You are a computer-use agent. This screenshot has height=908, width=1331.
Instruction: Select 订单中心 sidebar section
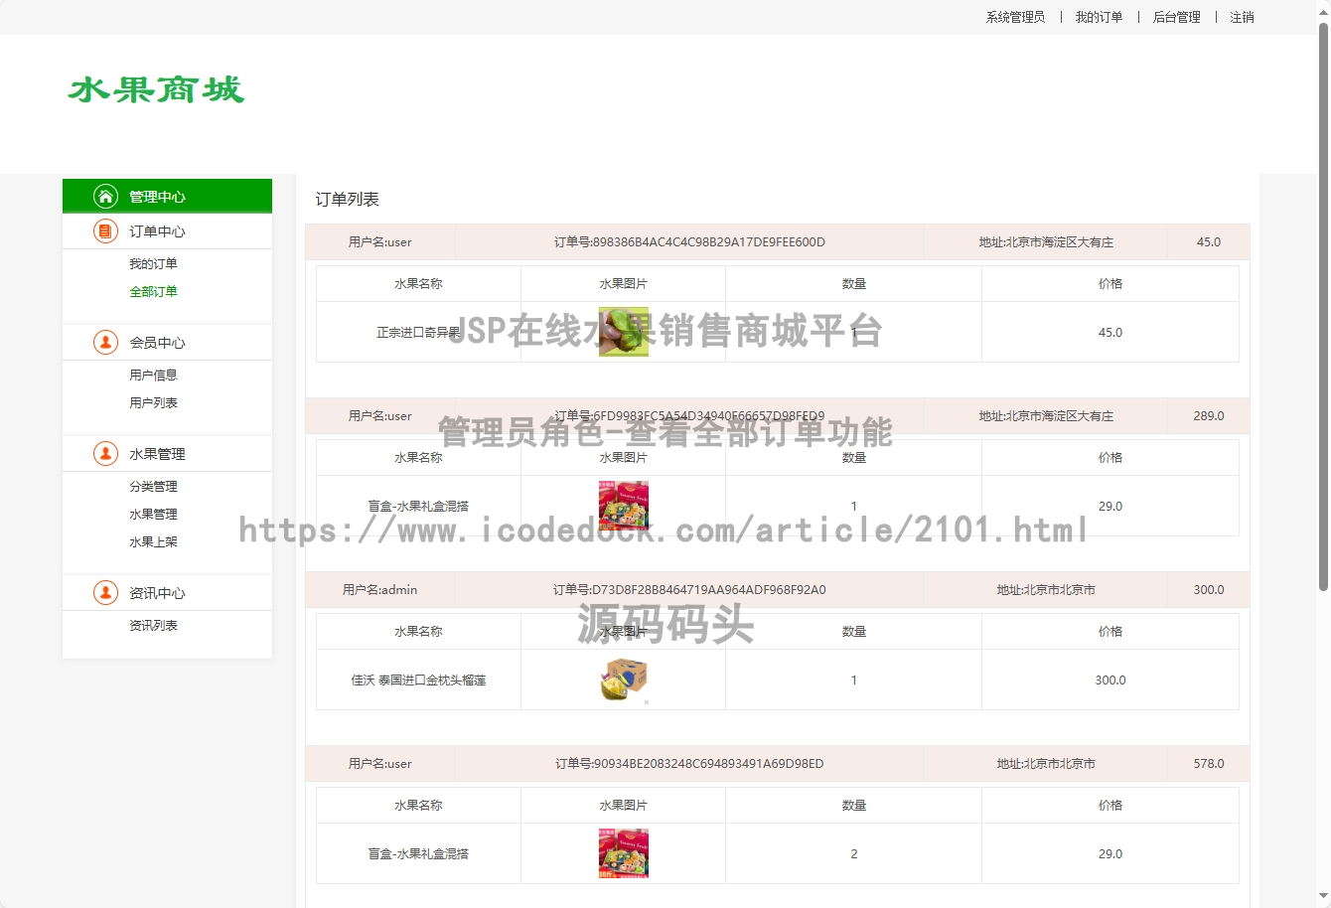(x=167, y=230)
